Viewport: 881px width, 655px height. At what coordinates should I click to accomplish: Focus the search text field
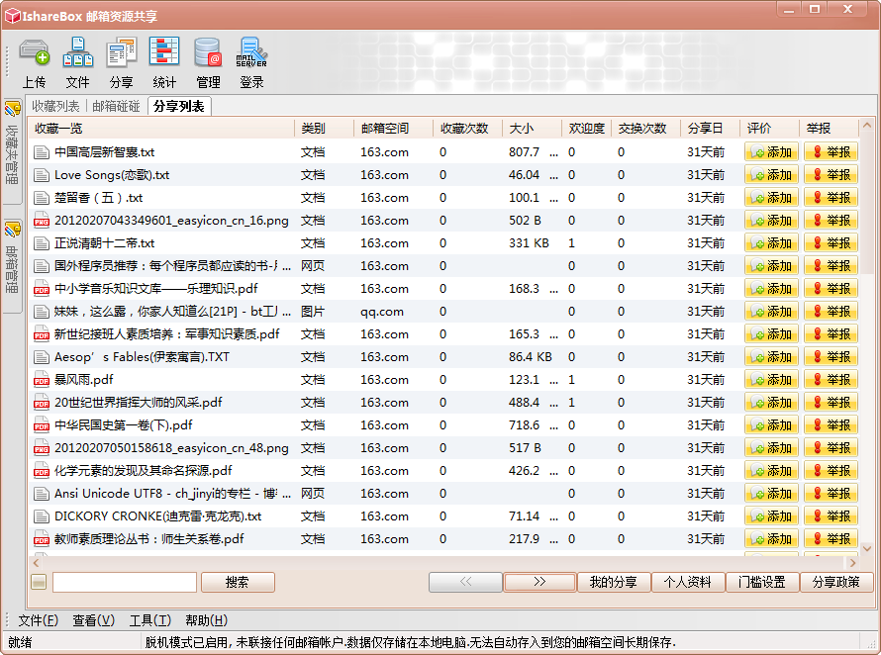coord(125,582)
